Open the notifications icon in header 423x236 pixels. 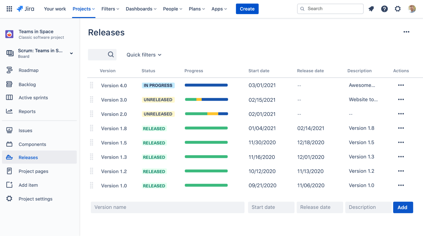(x=371, y=9)
